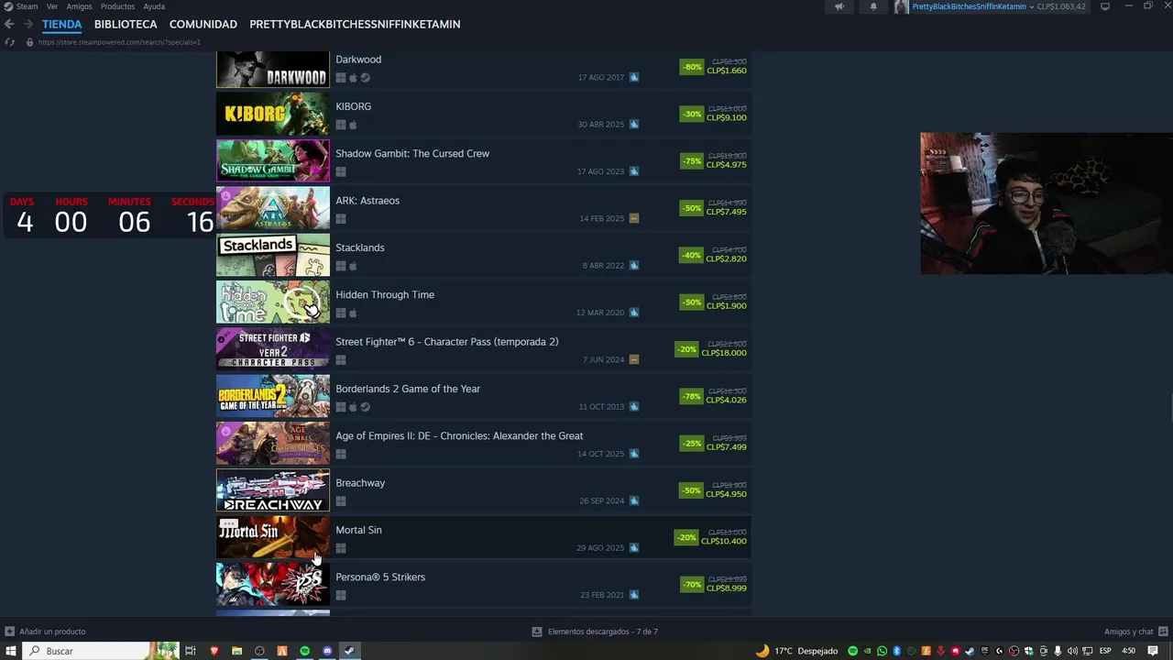Open the Hidden Through Time title
Screen dimensions: 1173x660
click(385, 294)
